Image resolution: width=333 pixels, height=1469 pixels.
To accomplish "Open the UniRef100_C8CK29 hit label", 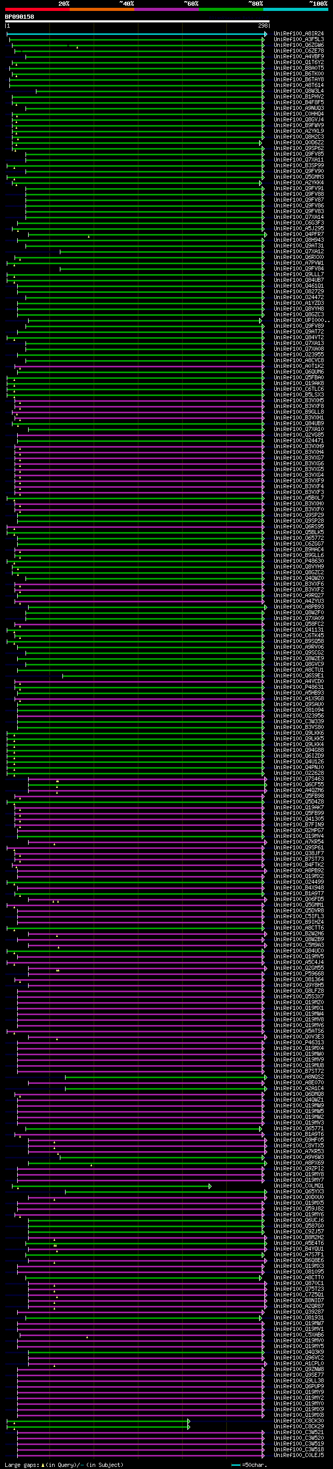I will pos(298,1427).
